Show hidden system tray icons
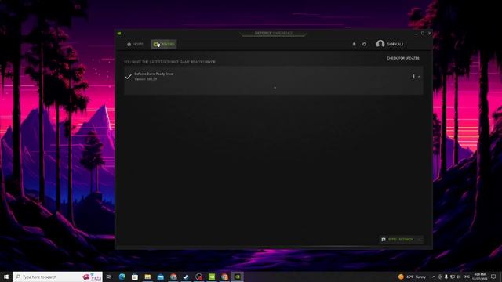Screen dimensions: 502x282 pos(434,277)
